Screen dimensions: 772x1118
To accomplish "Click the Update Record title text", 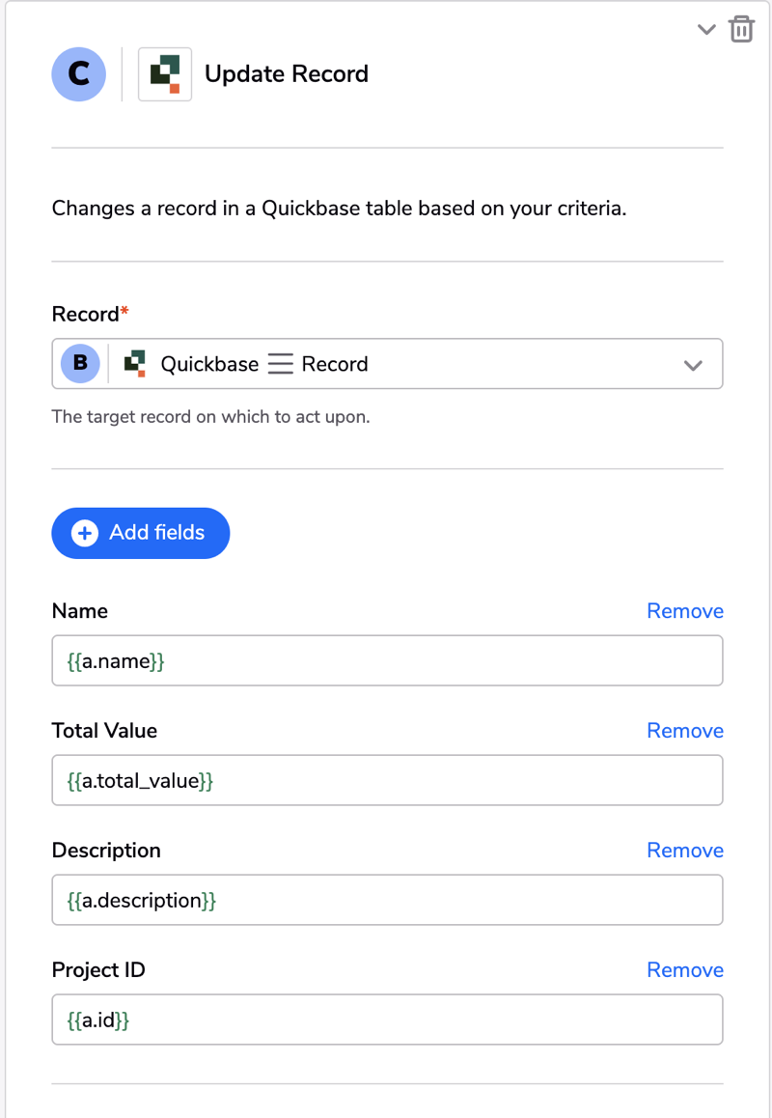I will (287, 74).
